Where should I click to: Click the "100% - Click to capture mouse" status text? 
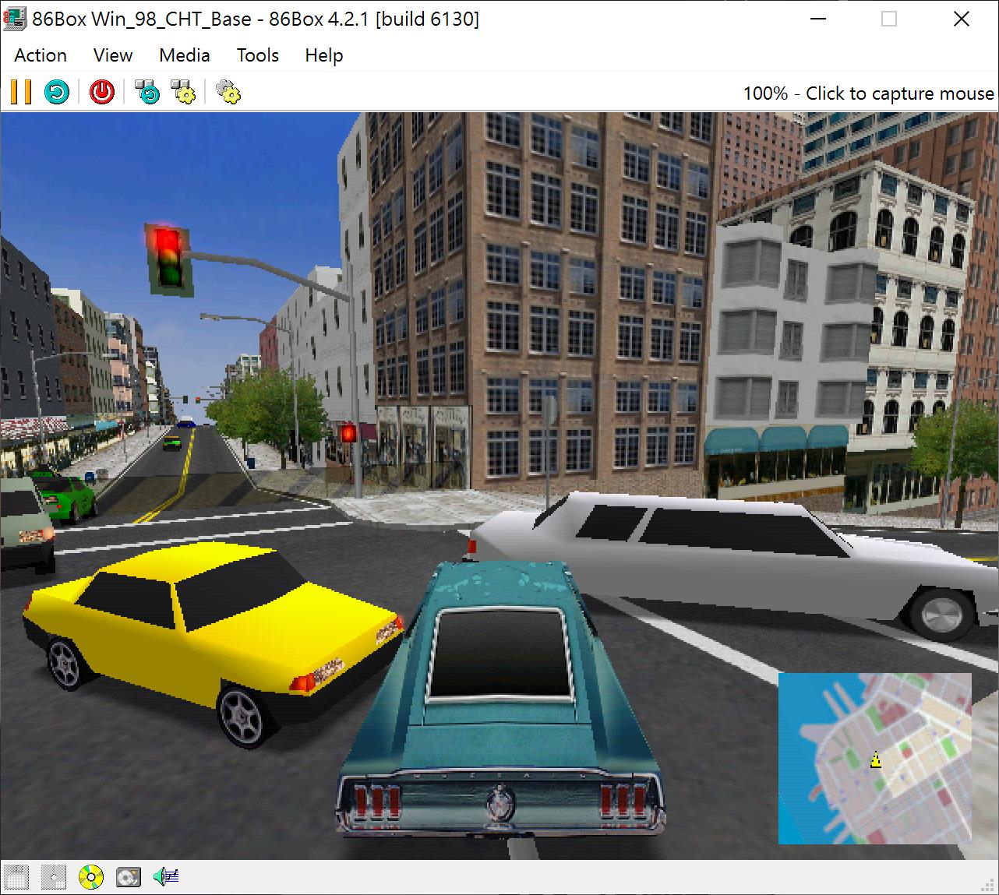[868, 93]
